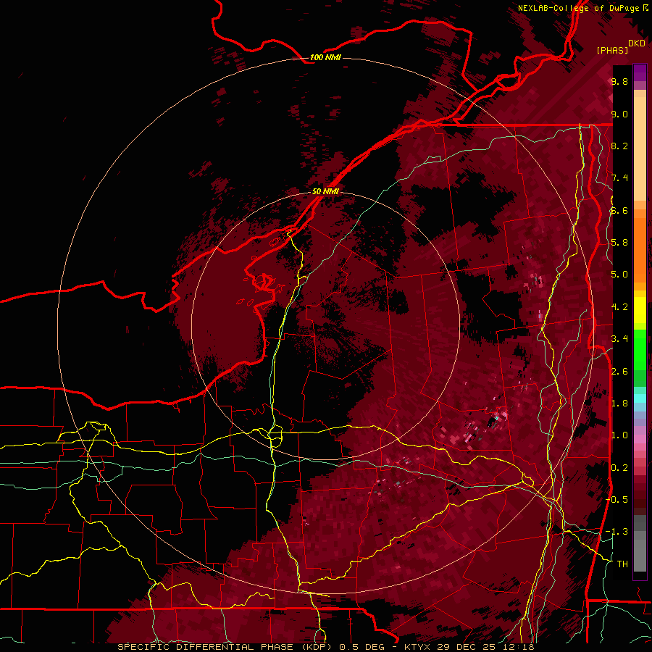This screenshot has width=652, height=652.
Task: Click the NEXLAB-College of DuPage credit text
Action: (x=580, y=8)
